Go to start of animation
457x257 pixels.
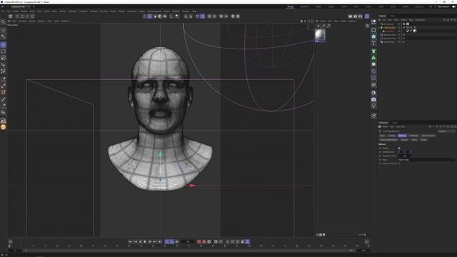(x=130, y=241)
